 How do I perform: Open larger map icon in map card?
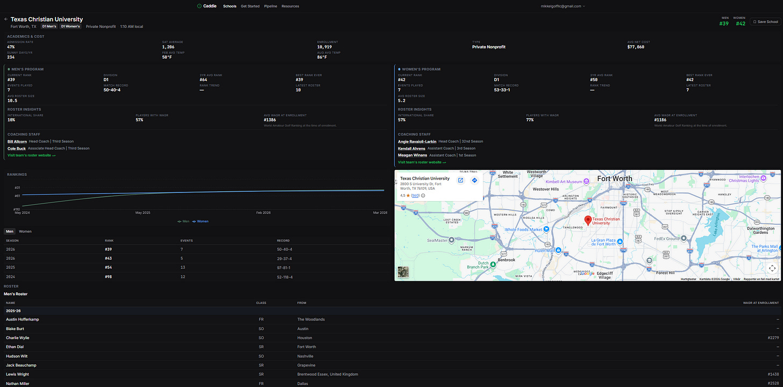pyautogui.click(x=461, y=180)
